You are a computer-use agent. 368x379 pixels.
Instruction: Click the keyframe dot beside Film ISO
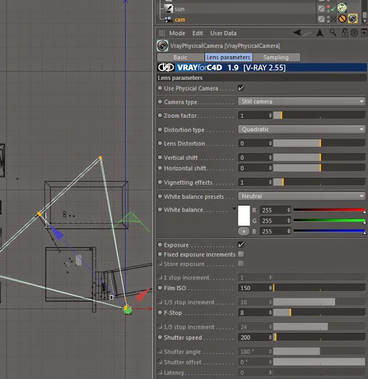click(160, 288)
